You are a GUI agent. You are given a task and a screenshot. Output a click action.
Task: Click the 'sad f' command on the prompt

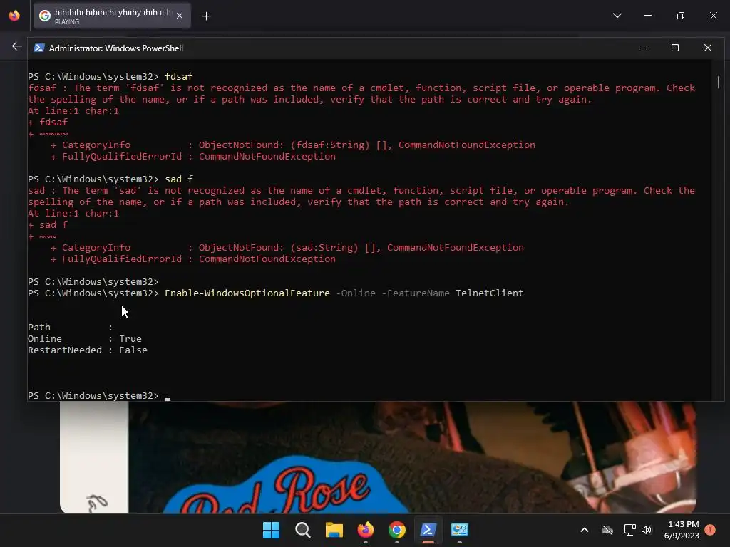point(179,179)
